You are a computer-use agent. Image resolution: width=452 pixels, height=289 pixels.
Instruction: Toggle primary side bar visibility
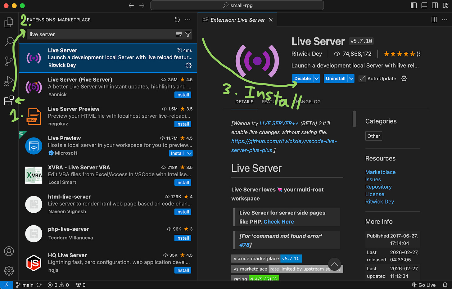pos(414,5)
